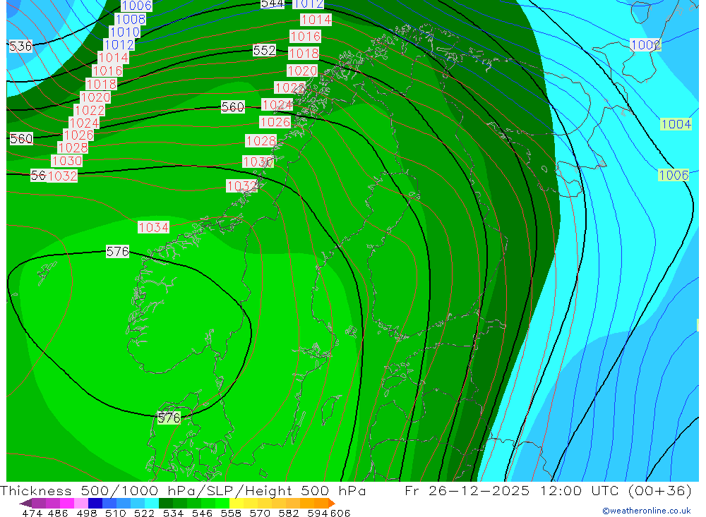Click the '498' legend value
Image resolution: width=706 pixels, height=517 pixels.
click(x=87, y=513)
